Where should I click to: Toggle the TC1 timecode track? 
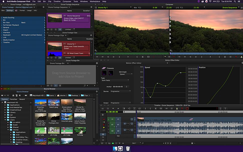point(118,136)
